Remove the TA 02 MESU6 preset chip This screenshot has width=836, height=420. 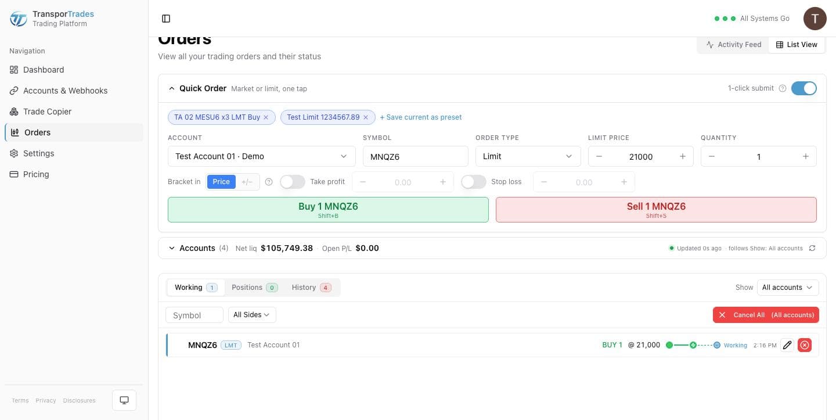(266, 117)
